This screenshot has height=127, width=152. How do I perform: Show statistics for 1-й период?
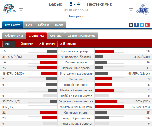pos(26,44)
